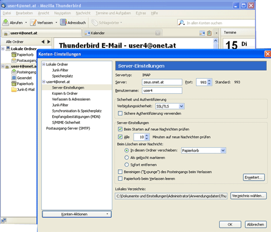Select S/MIME-Sicherheit in settings tree
Viewport: 271px width, 232px height.
66,122
